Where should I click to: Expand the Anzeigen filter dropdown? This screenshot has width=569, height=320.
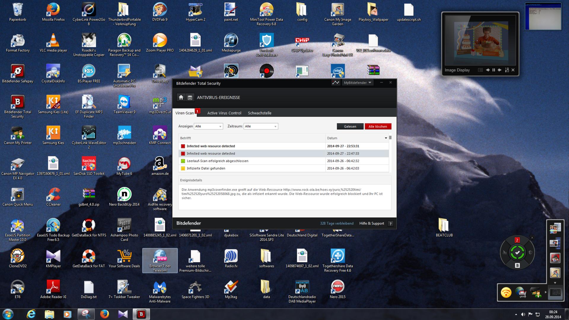click(x=208, y=126)
